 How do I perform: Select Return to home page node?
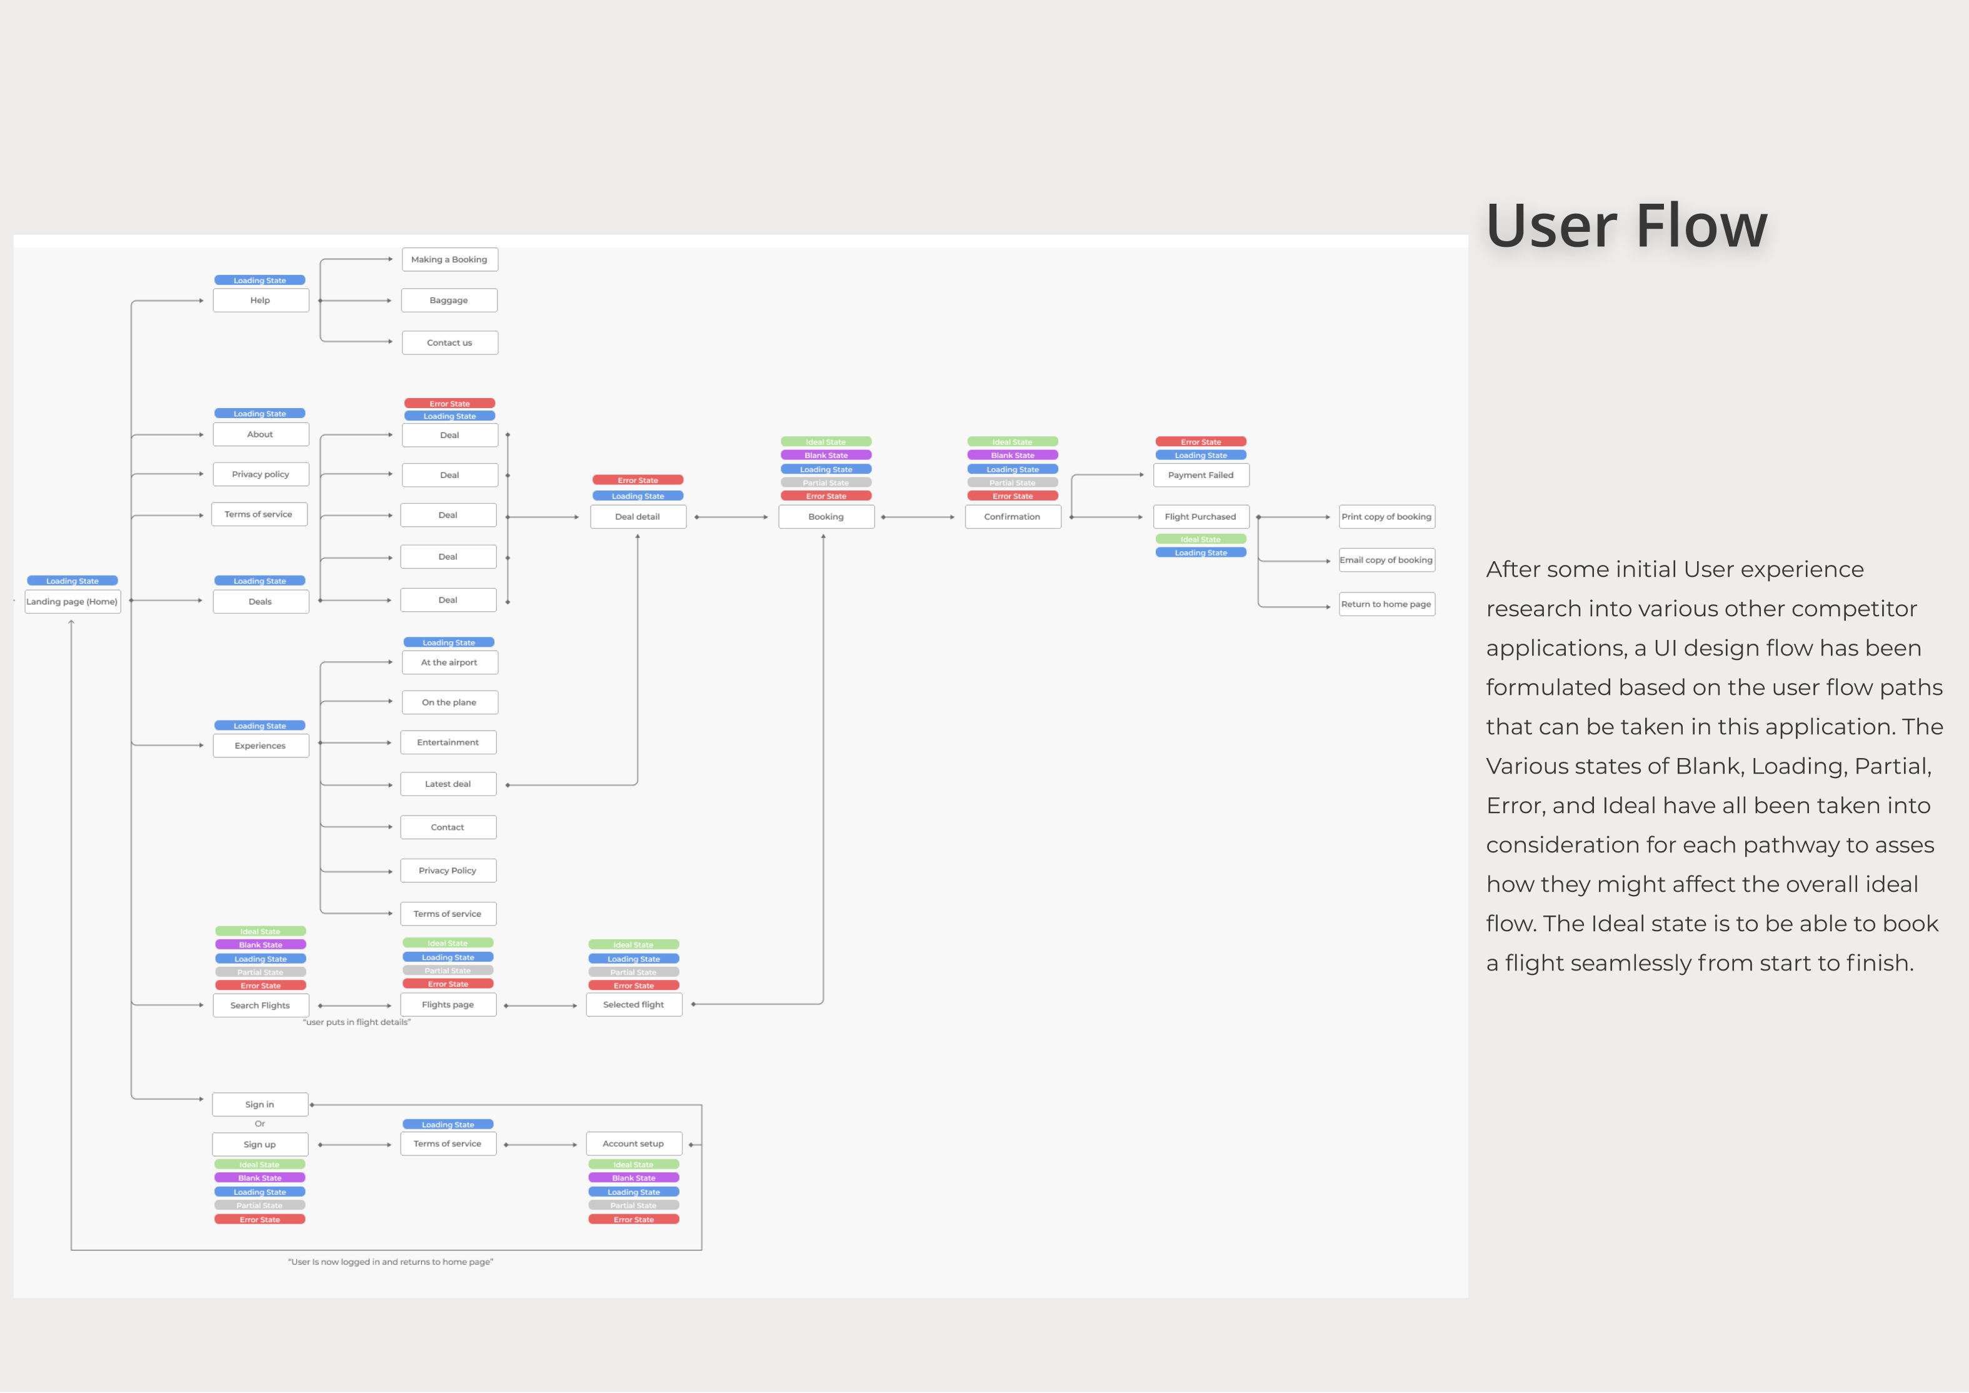(x=1386, y=604)
